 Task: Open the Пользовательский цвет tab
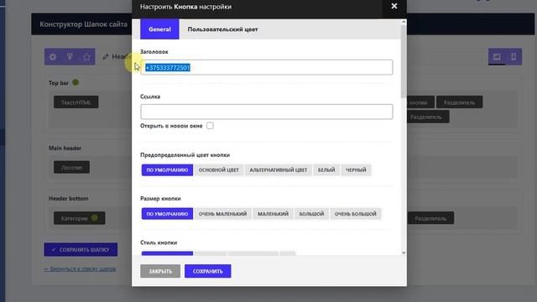click(x=222, y=29)
